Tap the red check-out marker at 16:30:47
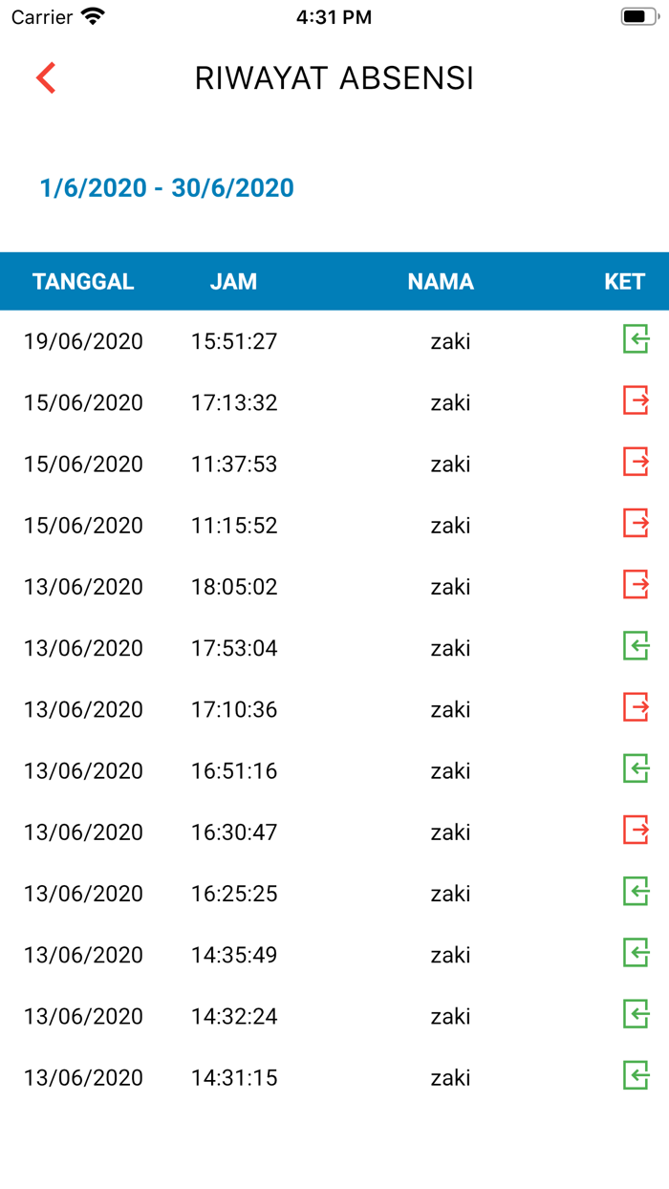Viewport: 669px width, 1189px height. click(x=636, y=832)
